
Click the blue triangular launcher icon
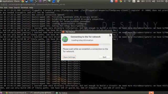tap(54, 1)
